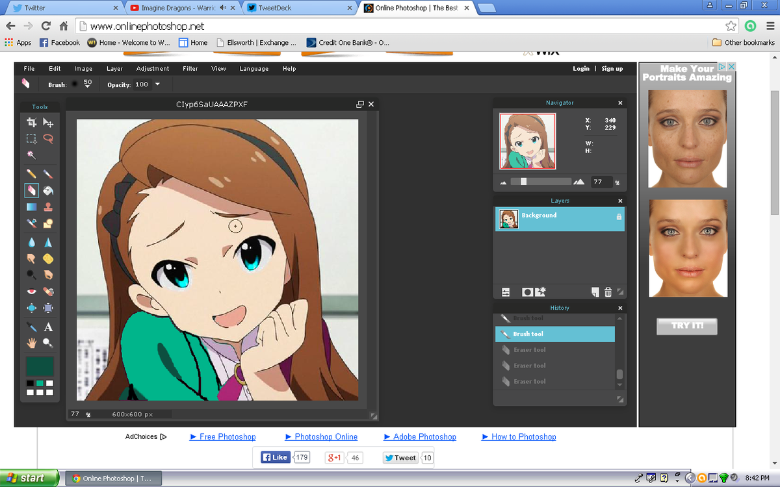Select the Text tool

[x=48, y=327]
